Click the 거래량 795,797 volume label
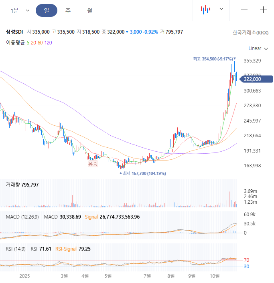 [x=22, y=185]
